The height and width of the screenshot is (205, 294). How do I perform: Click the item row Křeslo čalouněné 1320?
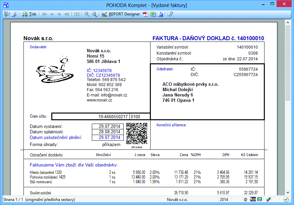point(143,172)
